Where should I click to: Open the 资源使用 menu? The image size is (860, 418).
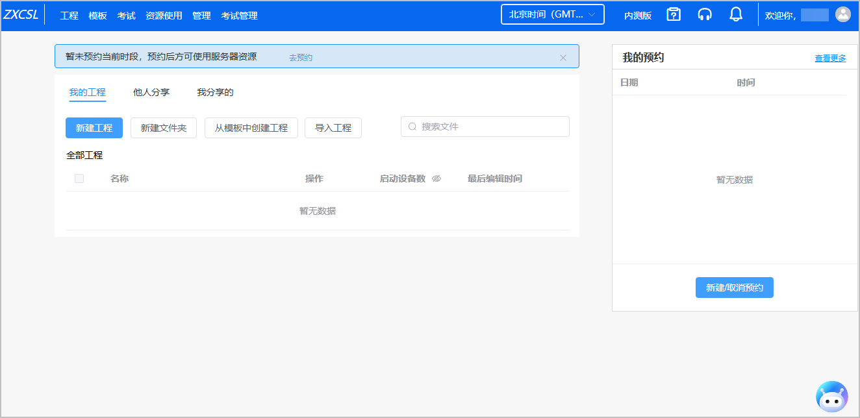(x=164, y=16)
